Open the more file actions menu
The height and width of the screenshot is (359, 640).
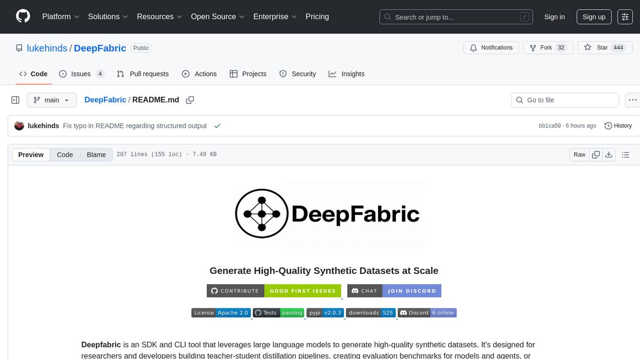click(632, 100)
